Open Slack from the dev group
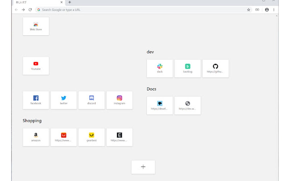The image size is (290, 181). (159, 68)
